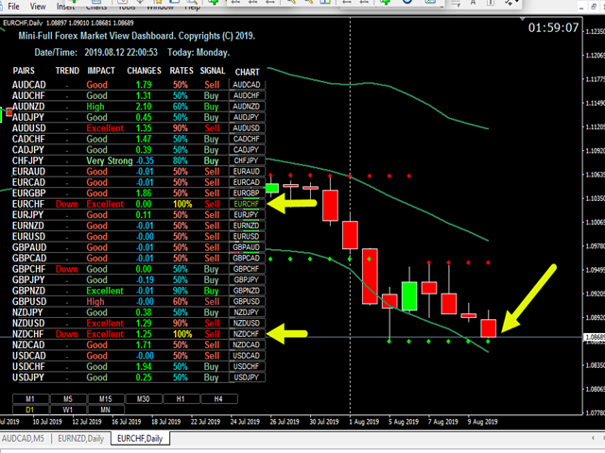Screen dimensions: 605x453
Task: Click the 'Down' trend in GBPCHF row
Action: [x=67, y=269]
